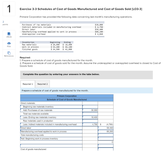The height and width of the screenshot is (151, 166).
Task: Click the Underapplied overhead data row
Action: point(62,34)
